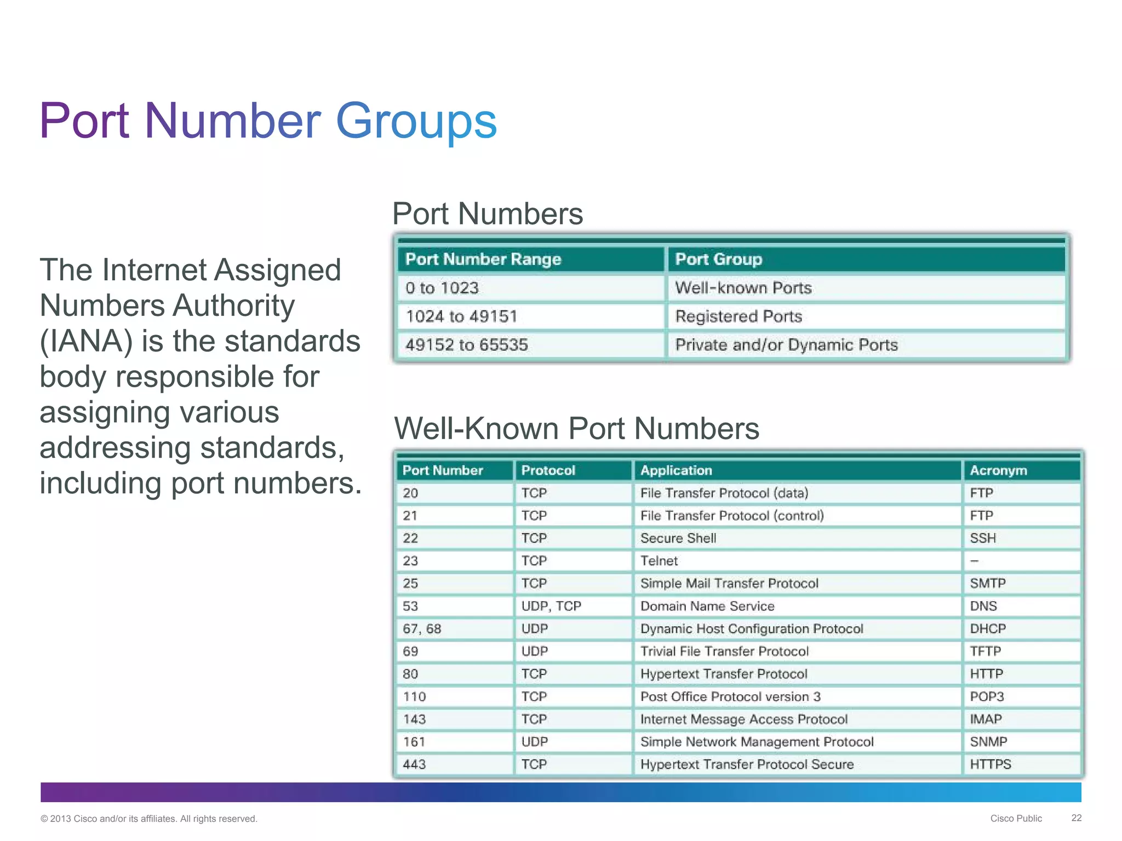Select port number cell '443'
Image resolution: width=1122 pixels, height=841 pixels.
coord(454,764)
